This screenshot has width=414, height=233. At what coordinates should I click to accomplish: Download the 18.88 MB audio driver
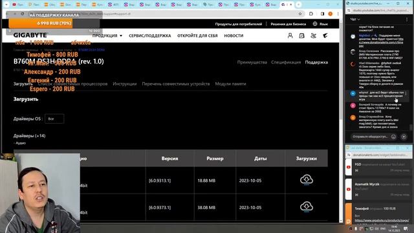point(306,180)
